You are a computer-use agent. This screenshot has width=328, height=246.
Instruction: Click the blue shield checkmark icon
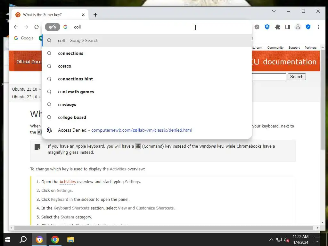tap(308, 27)
